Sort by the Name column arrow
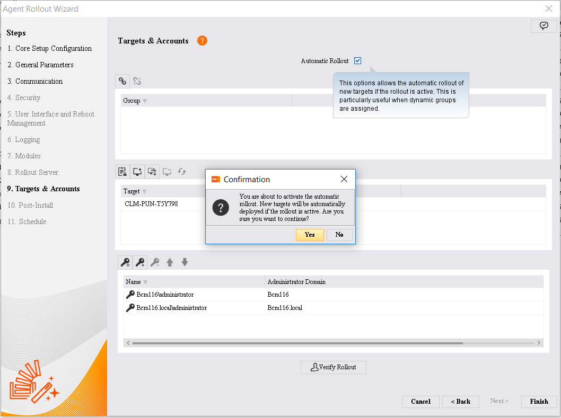This screenshot has height=418, width=561. coord(145,282)
